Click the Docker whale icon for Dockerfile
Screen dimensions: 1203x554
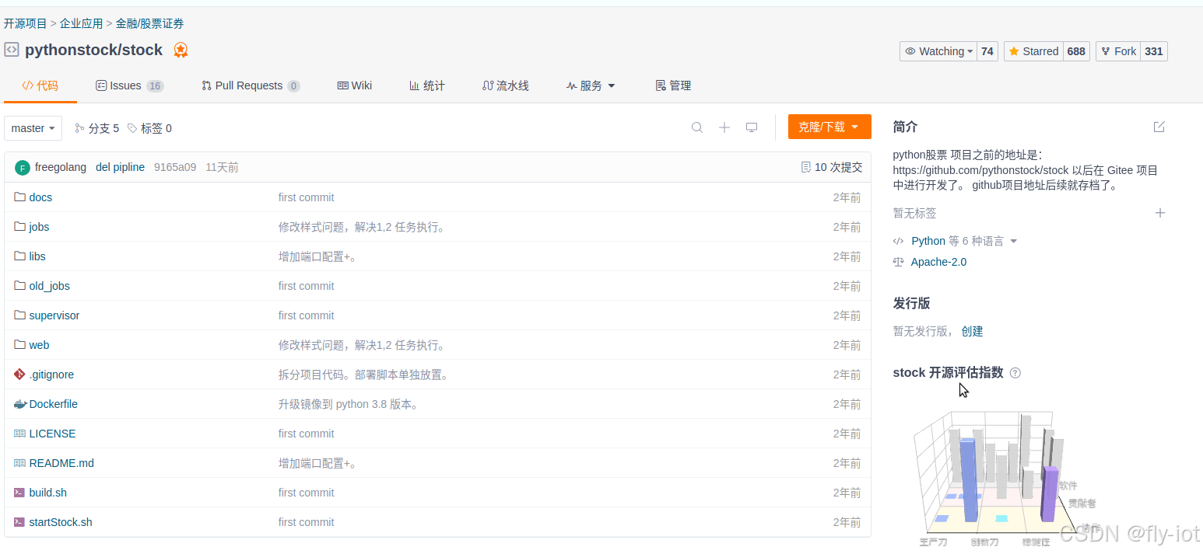(x=20, y=404)
